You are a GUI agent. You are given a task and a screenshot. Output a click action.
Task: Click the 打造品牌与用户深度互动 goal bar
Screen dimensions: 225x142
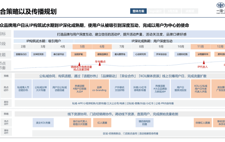tap(119, 34)
